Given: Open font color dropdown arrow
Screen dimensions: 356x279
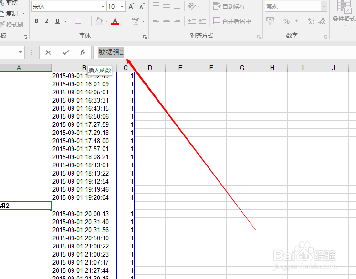Looking at the screenshot, I should click(x=123, y=21).
